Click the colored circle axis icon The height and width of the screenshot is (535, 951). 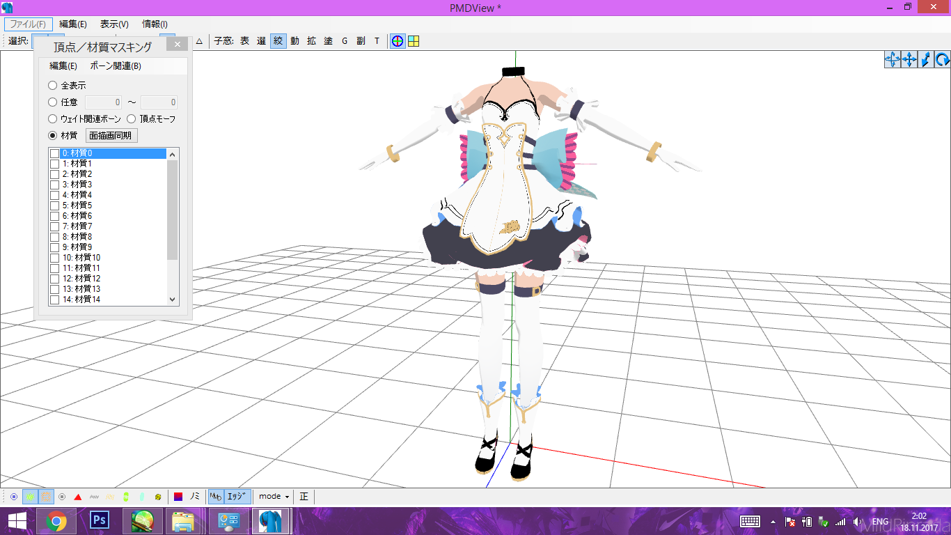[398, 41]
